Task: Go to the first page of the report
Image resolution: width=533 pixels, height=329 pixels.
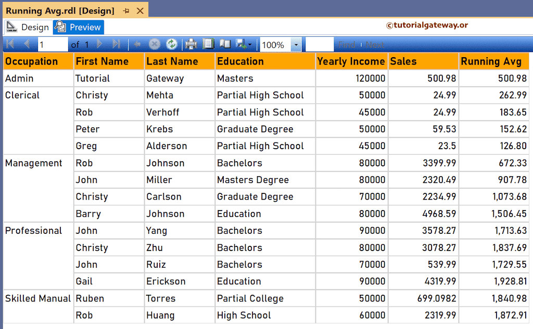Action: click(x=9, y=44)
